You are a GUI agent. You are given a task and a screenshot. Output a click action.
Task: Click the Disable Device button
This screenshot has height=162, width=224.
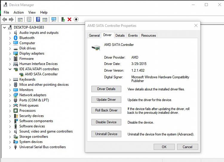(106, 122)
